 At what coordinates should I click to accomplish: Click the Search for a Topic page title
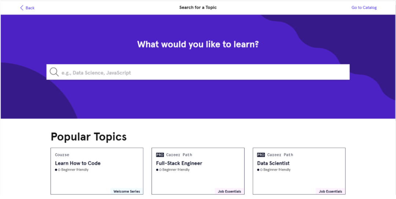tap(198, 7)
